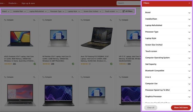This screenshot has width=193, height=112.
Task: Open Processor Type dropdown in top filter bar
Action: coord(57,11)
